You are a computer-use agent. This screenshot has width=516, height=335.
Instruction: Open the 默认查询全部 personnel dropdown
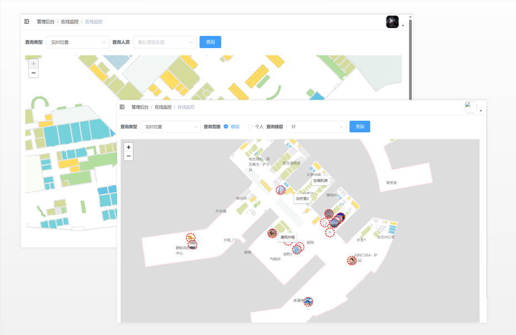pyautogui.click(x=165, y=42)
